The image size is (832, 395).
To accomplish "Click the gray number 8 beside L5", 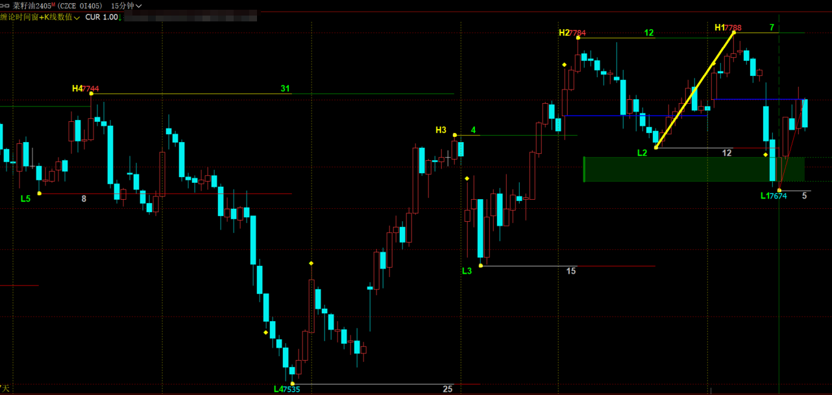I will pyautogui.click(x=84, y=198).
